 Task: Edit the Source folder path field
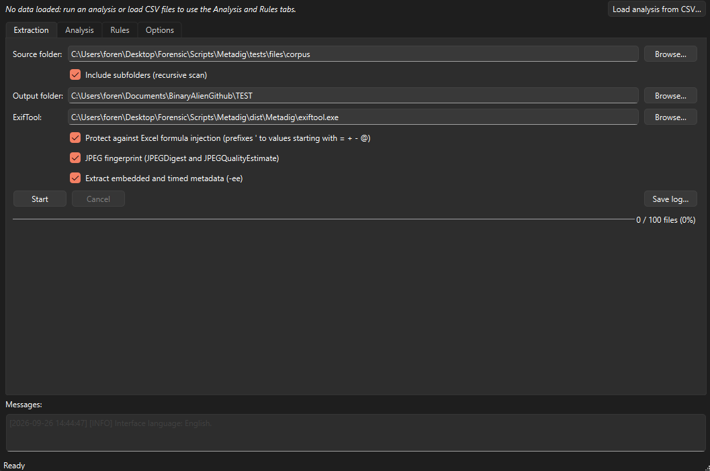click(x=353, y=54)
